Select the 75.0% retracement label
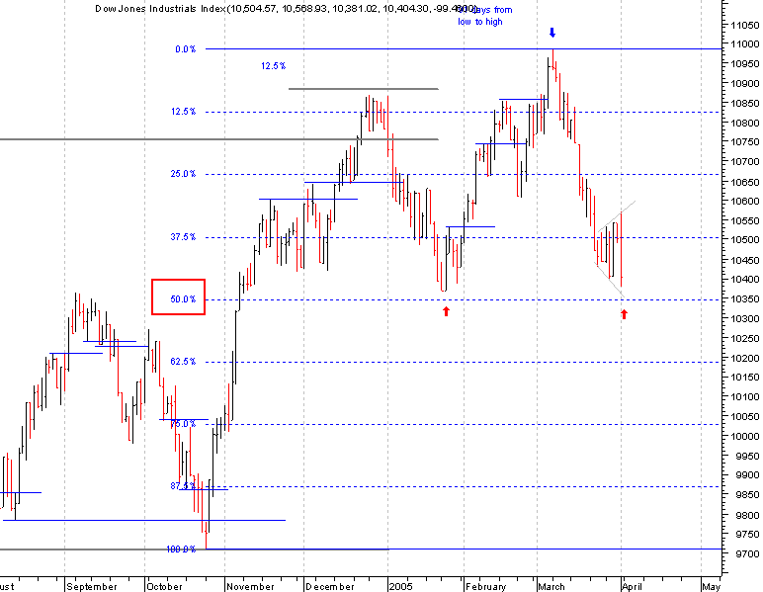The image size is (763, 592). tap(183, 424)
